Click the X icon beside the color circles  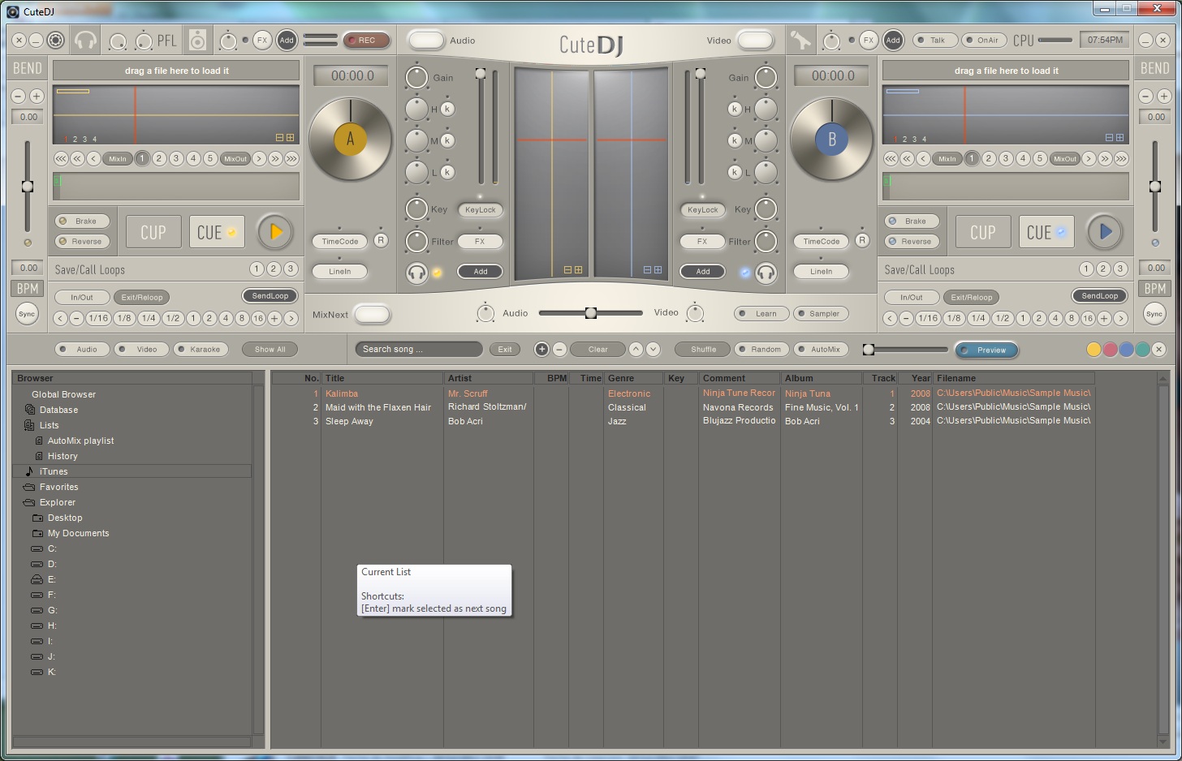click(x=1159, y=349)
